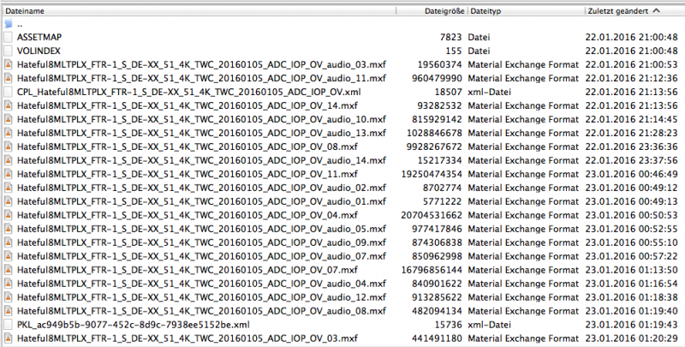Viewport: 685px width, 347px height.
Task: Click the VOLINDEX file icon
Action: 8,51
